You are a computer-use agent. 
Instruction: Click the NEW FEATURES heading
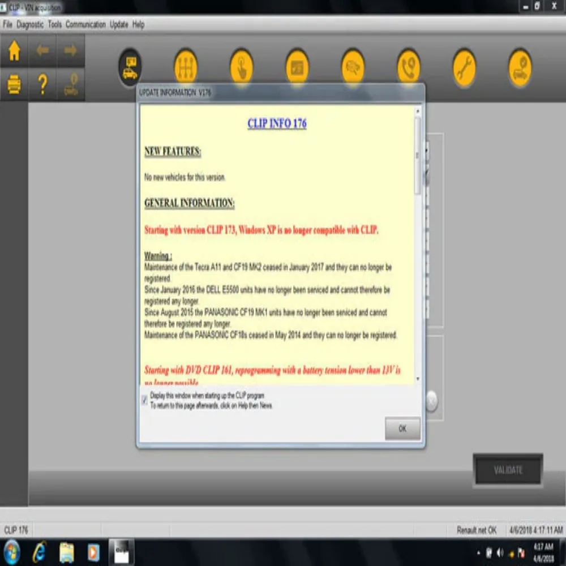(x=173, y=151)
